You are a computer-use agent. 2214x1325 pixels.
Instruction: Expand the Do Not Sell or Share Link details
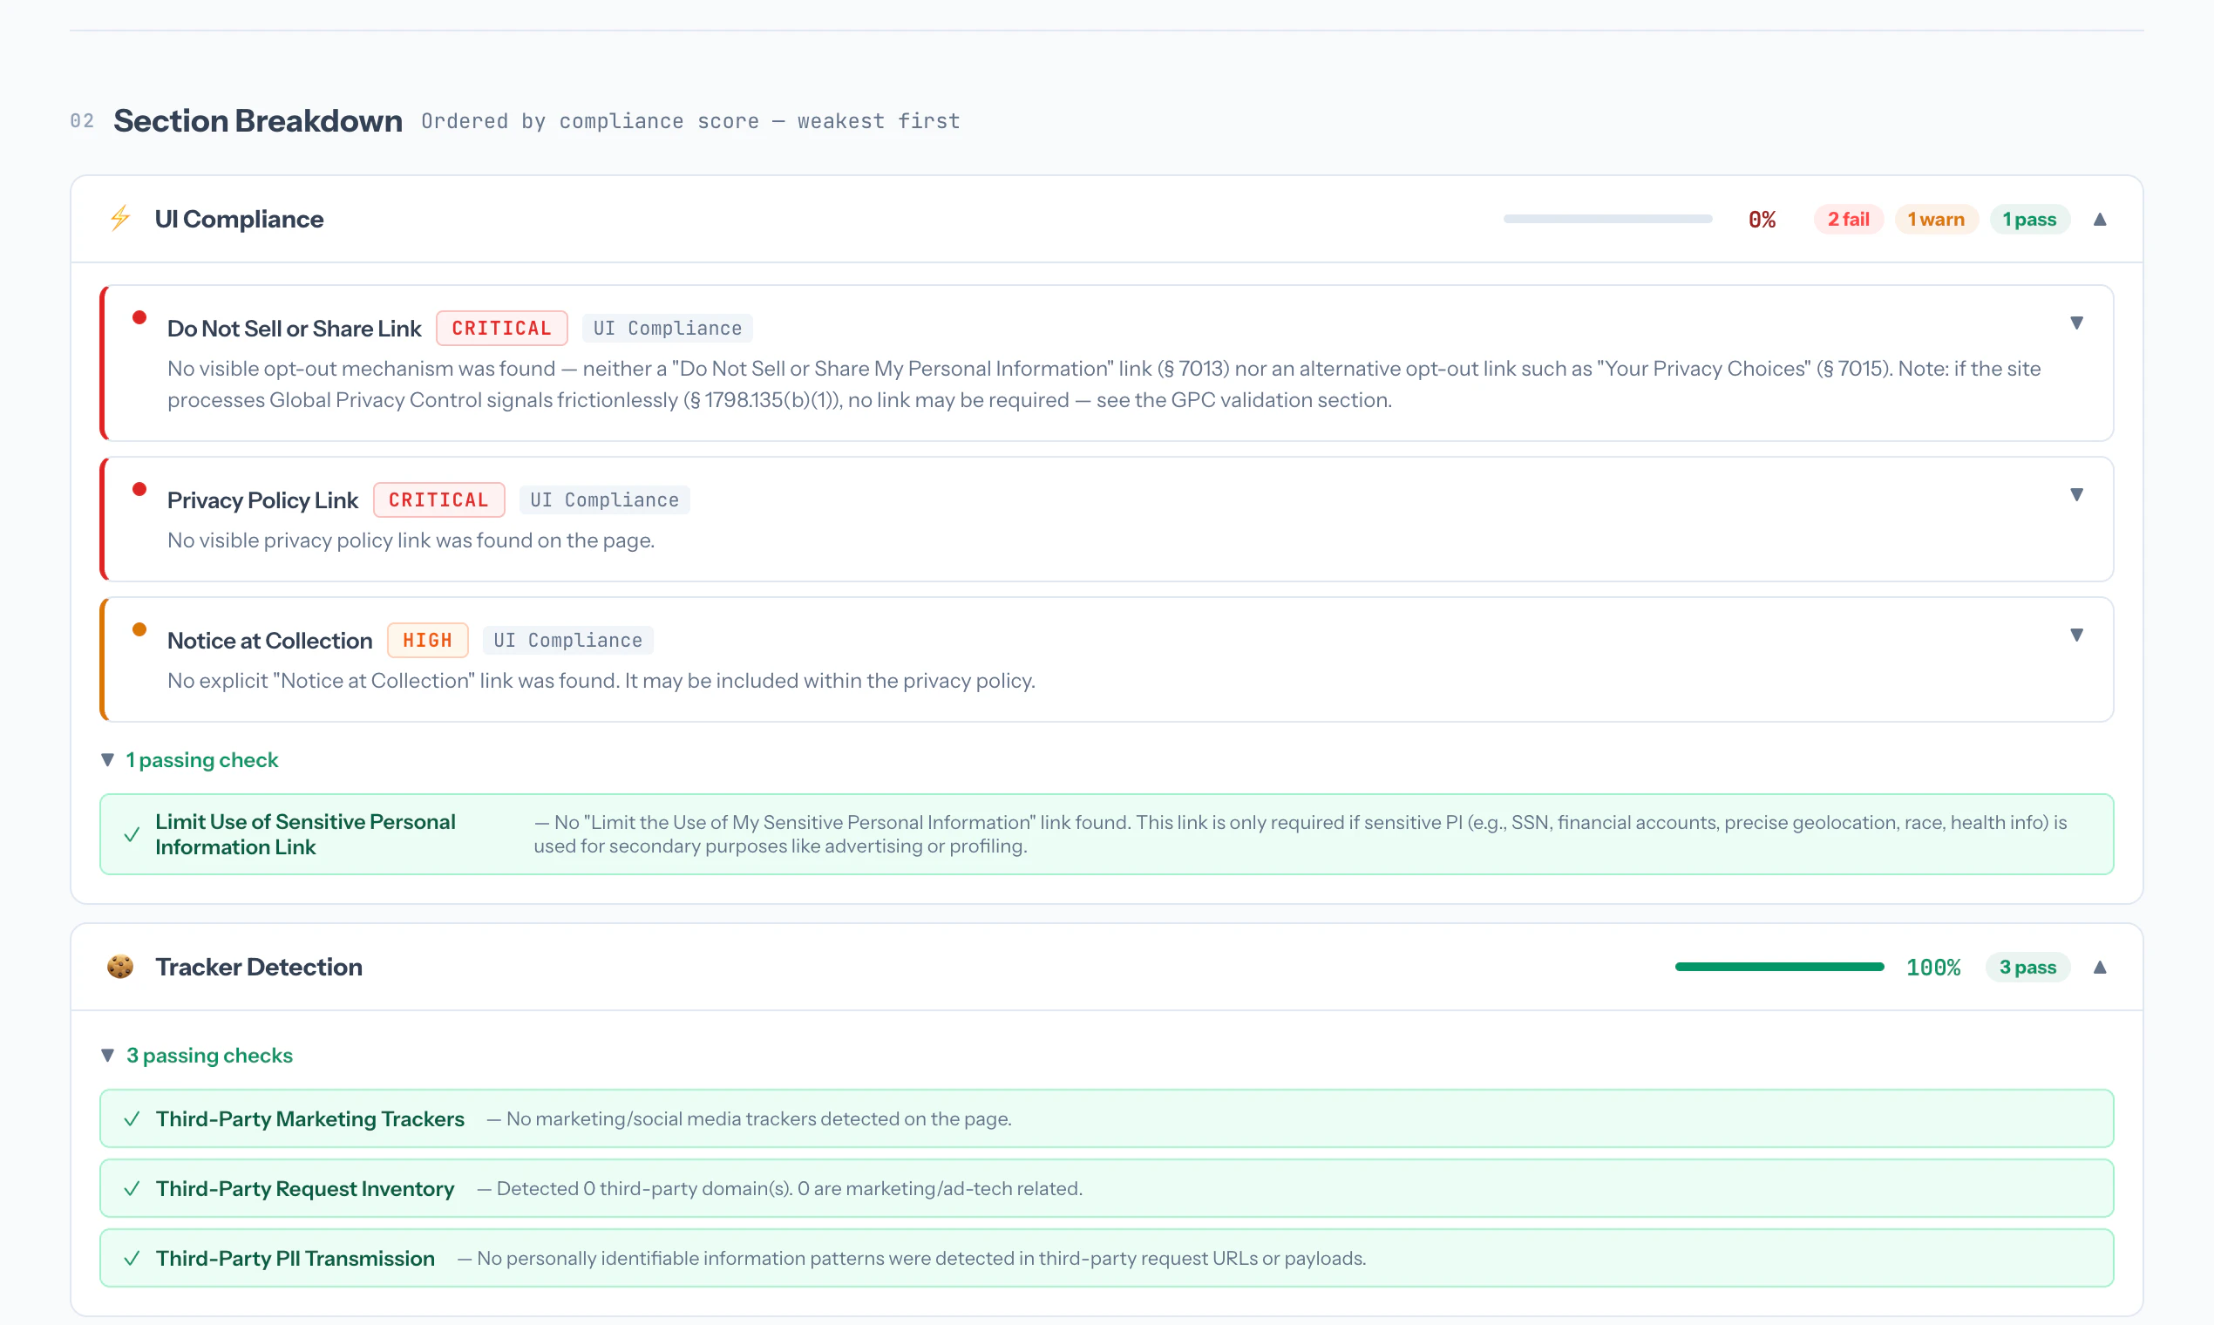(x=2077, y=323)
